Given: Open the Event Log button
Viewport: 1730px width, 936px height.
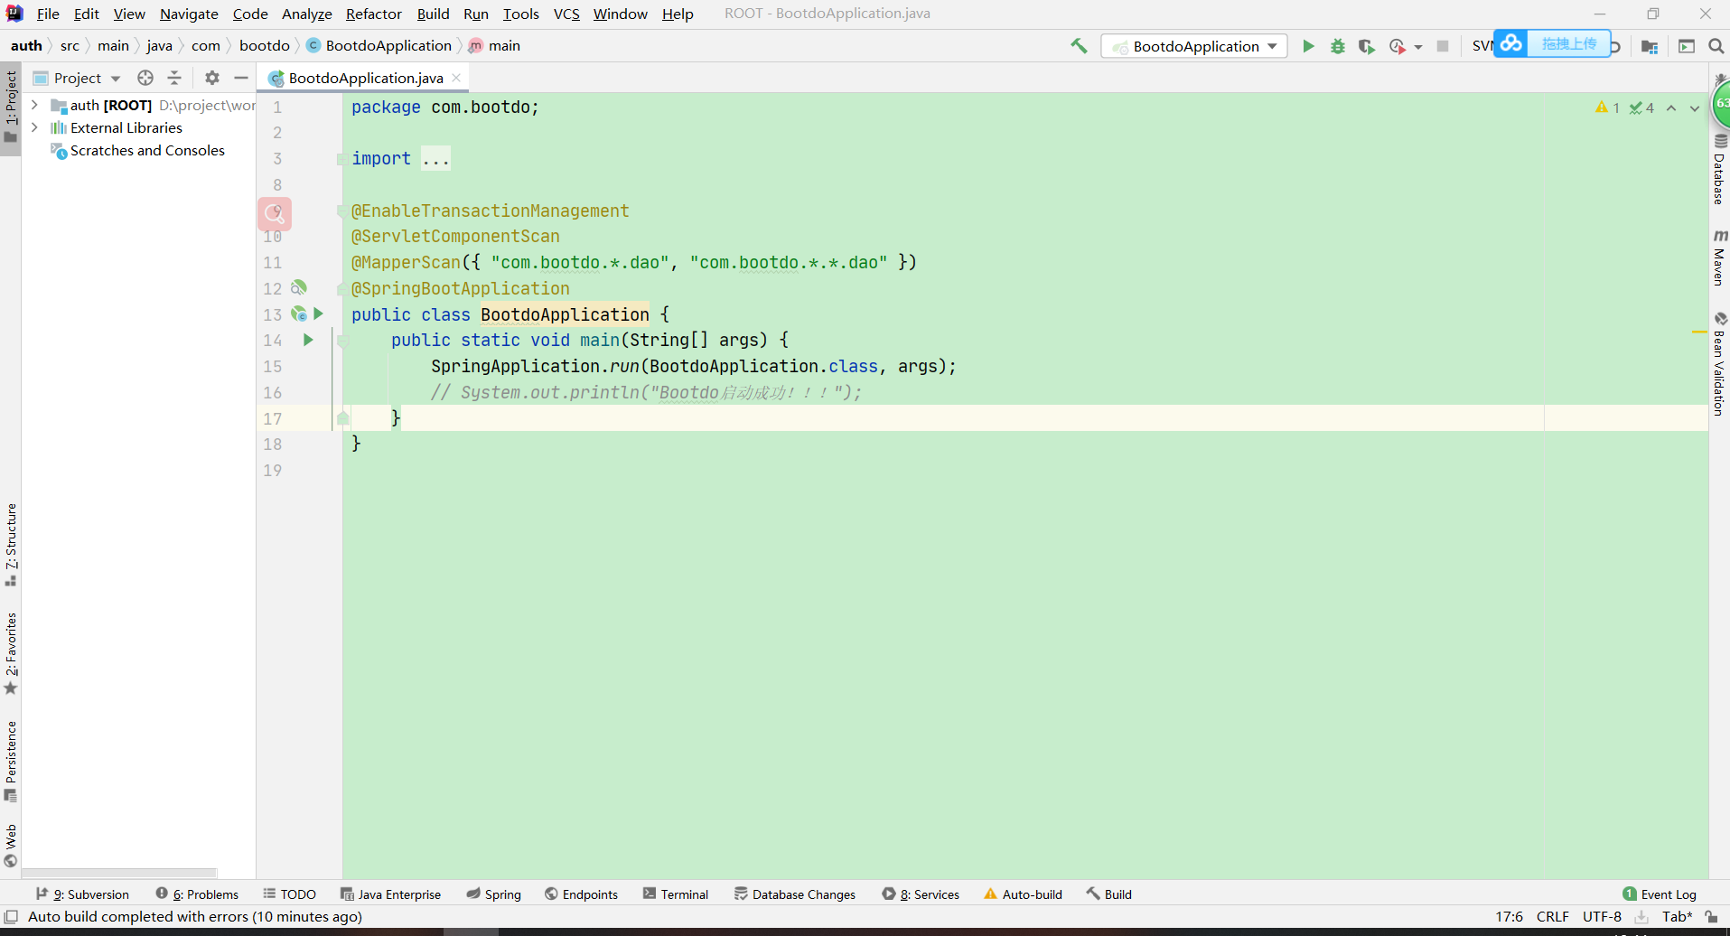Looking at the screenshot, I should [1660, 894].
